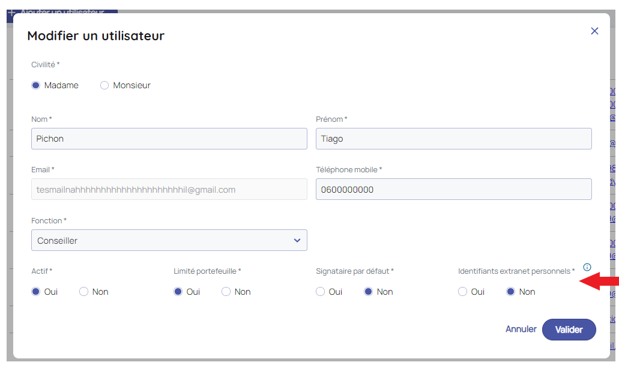Click the Nom field containing Pichon
This screenshot has width=619, height=365.
(169, 139)
